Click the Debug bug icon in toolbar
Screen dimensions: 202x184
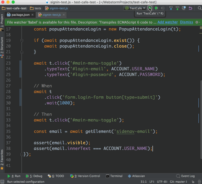(157, 8)
